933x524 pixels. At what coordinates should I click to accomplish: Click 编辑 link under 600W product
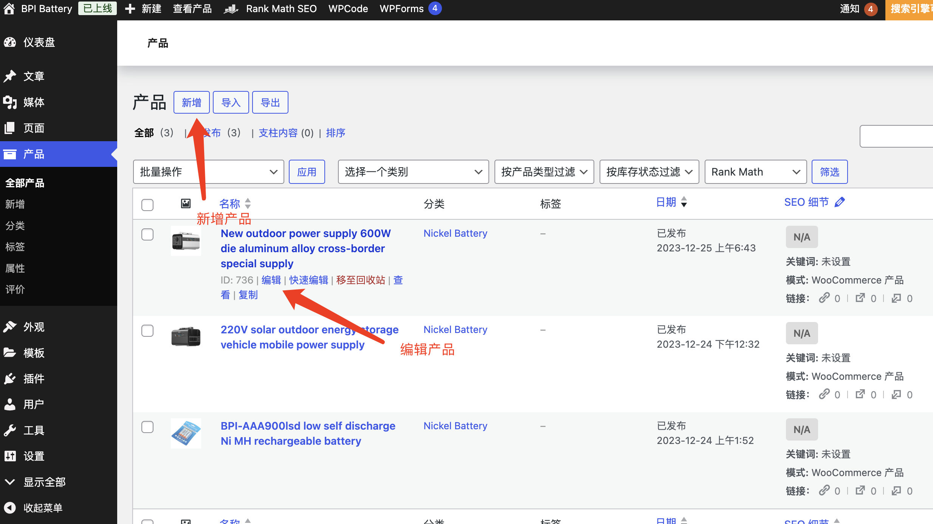(271, 280)
